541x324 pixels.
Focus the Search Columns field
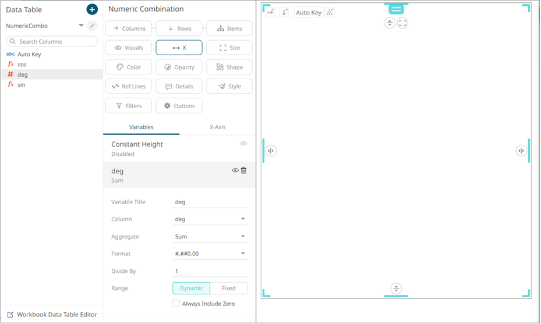(52, 41)
